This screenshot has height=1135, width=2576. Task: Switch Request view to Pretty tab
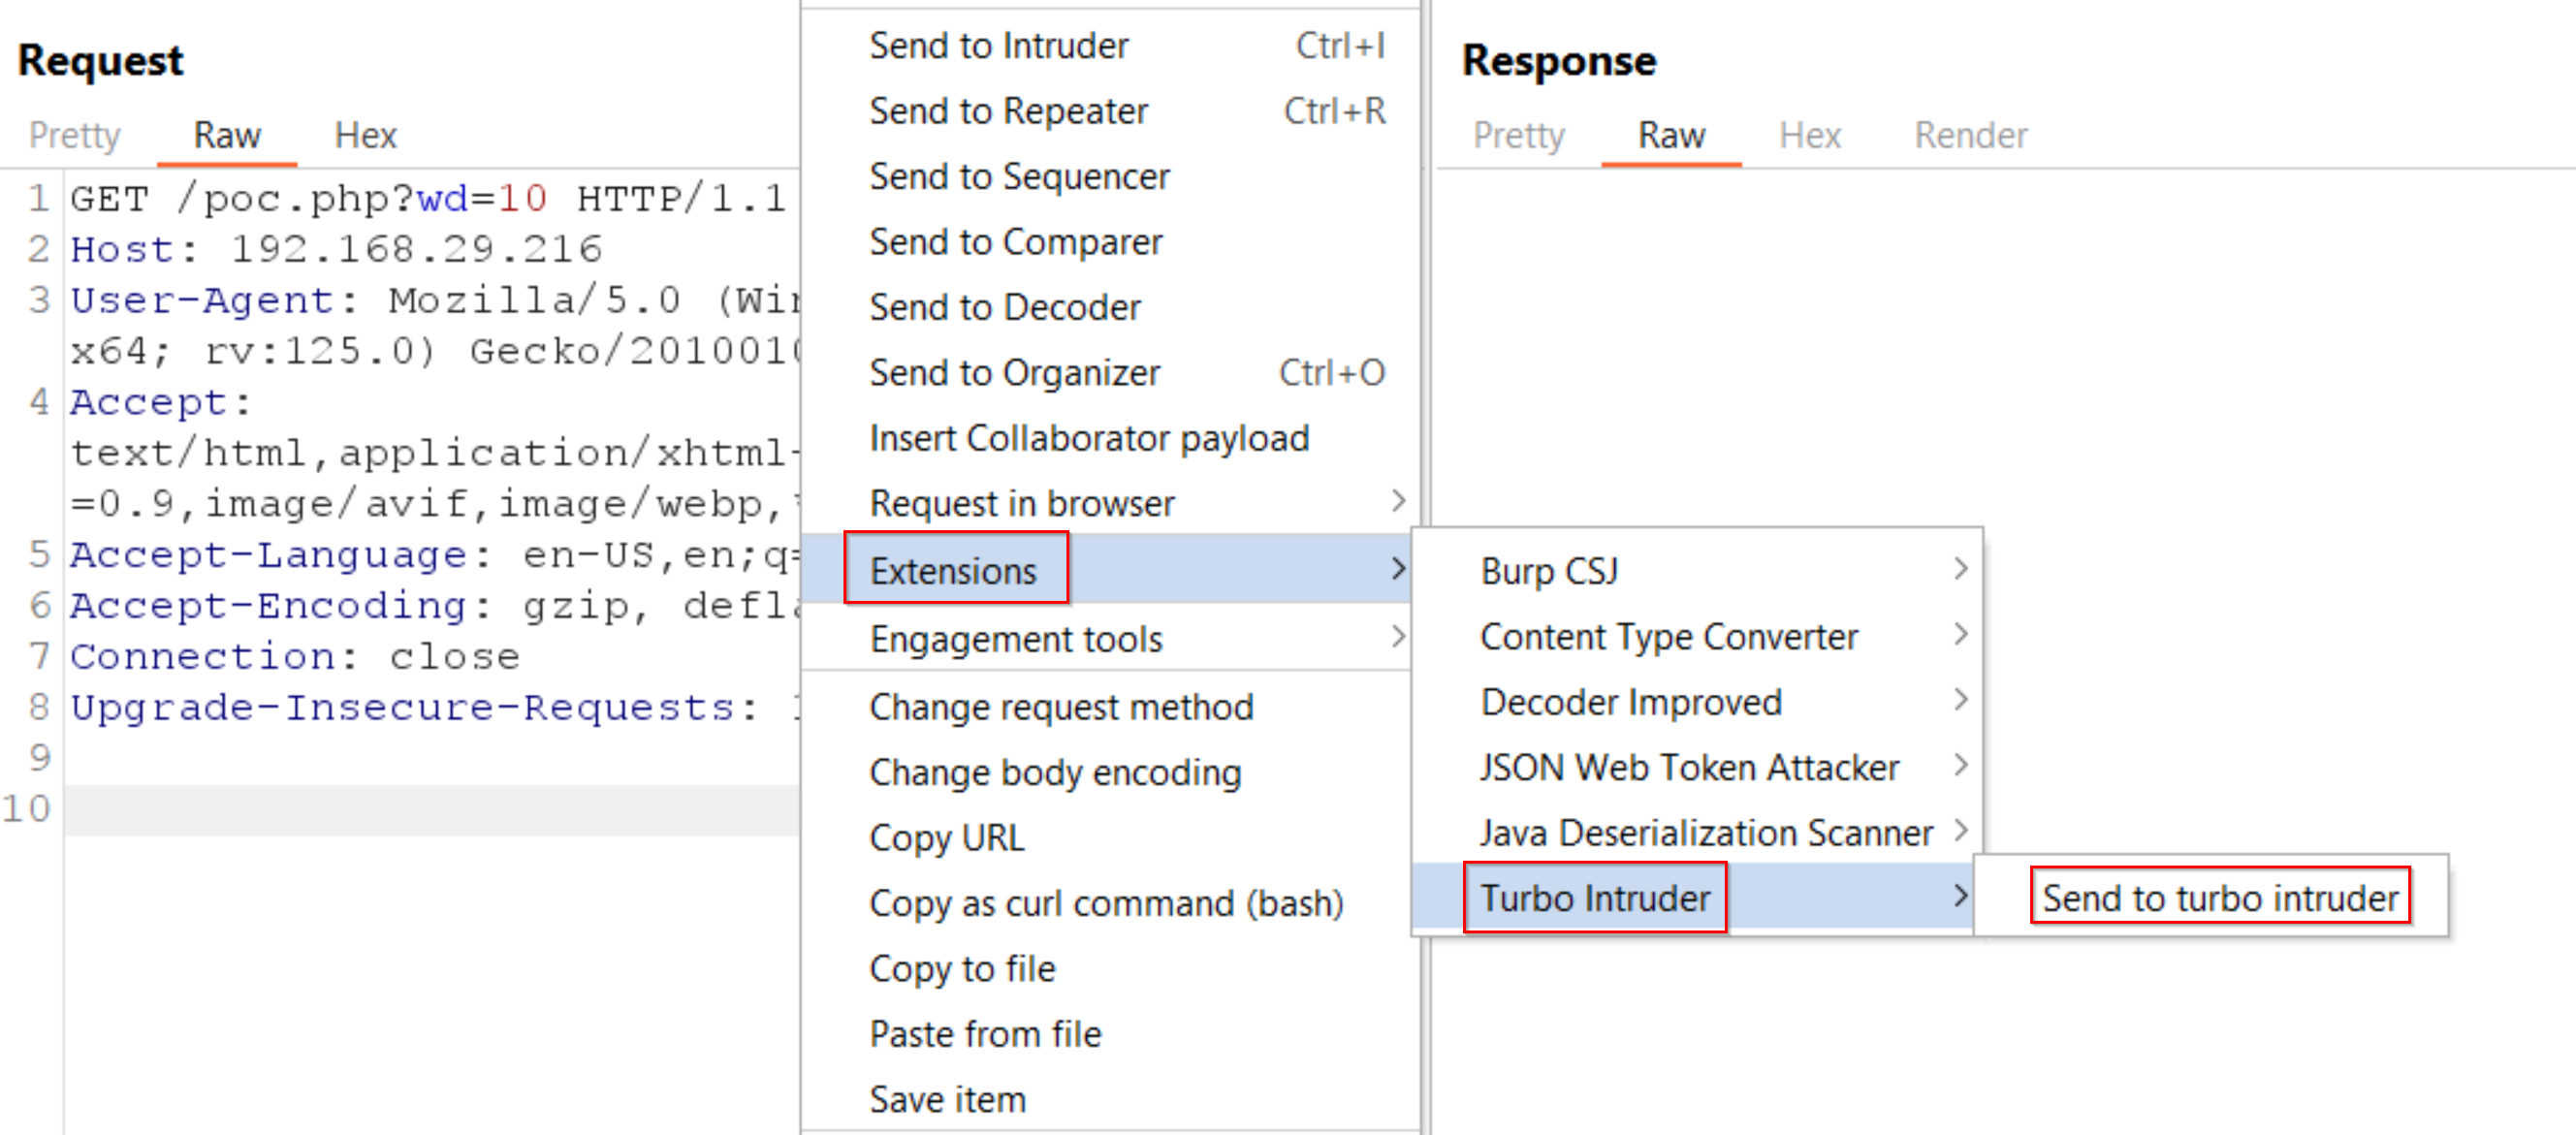pyautogui.click(x=74, y=135)
